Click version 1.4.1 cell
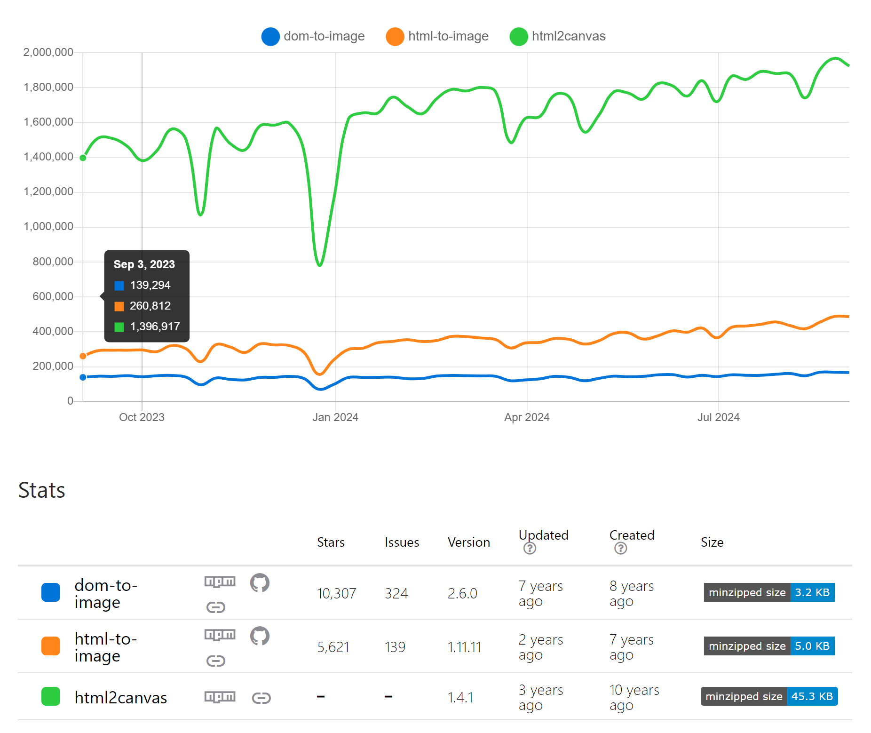Image resolution: width=871 pixels, height=733 pixels. tap(460, 697)
